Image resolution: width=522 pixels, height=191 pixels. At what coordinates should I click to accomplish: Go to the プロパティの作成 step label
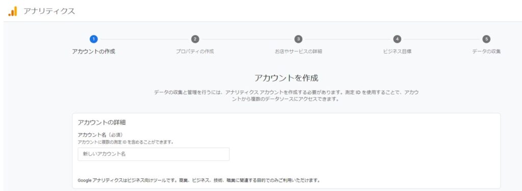coord(195,51)
